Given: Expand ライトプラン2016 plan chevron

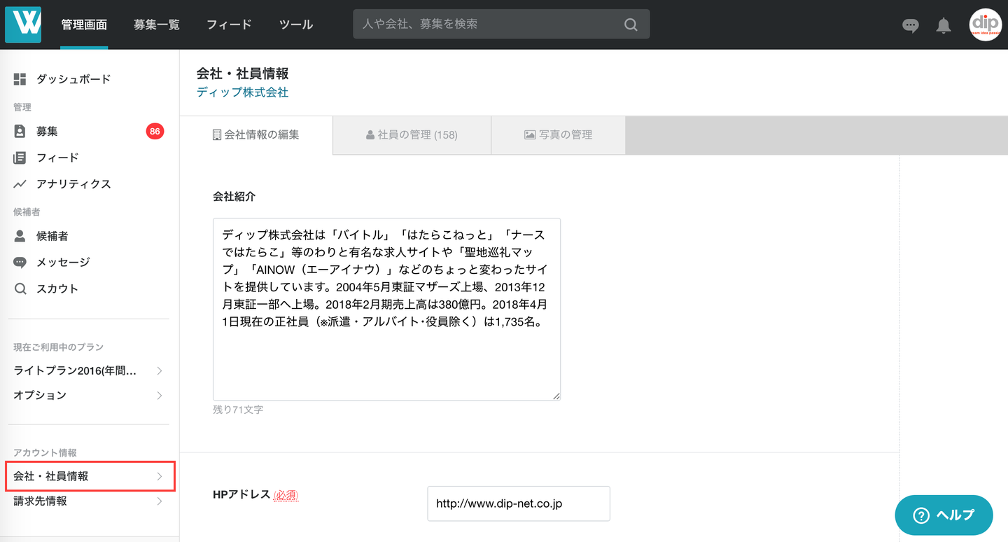Looking at the screenshot, I should (160, 370).
